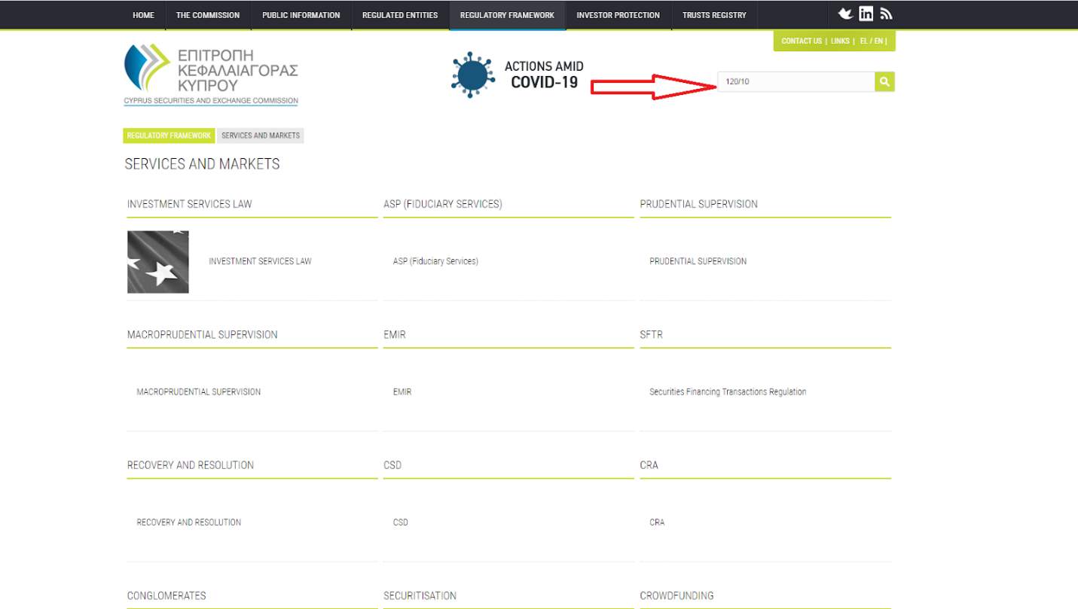Open the SFTR section heading

[651, 334]
